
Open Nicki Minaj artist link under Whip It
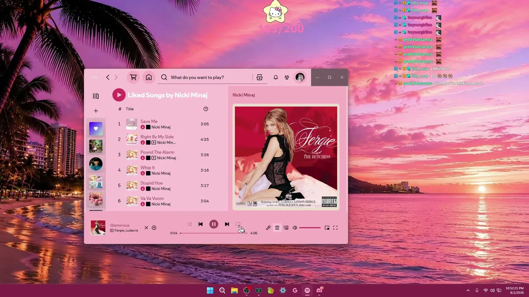tap(161, 174)
